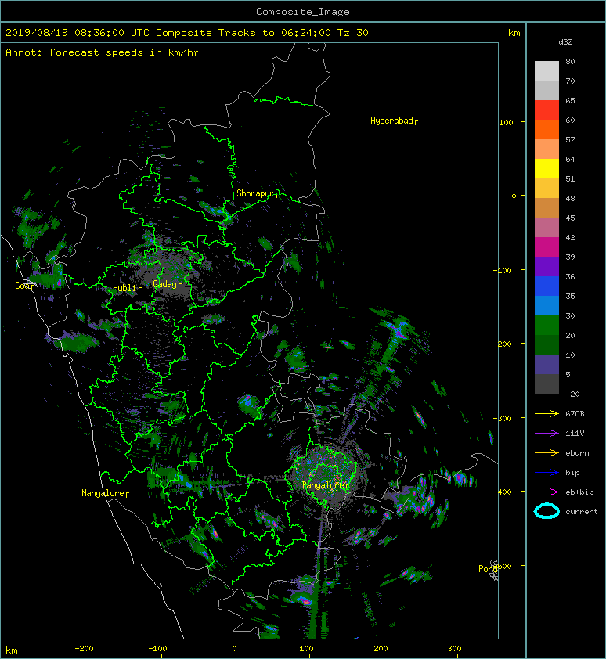The height and width of the screenshot is (659, 606).
Task: Click the -300 tick on the vertical axis
Action: 502,418
